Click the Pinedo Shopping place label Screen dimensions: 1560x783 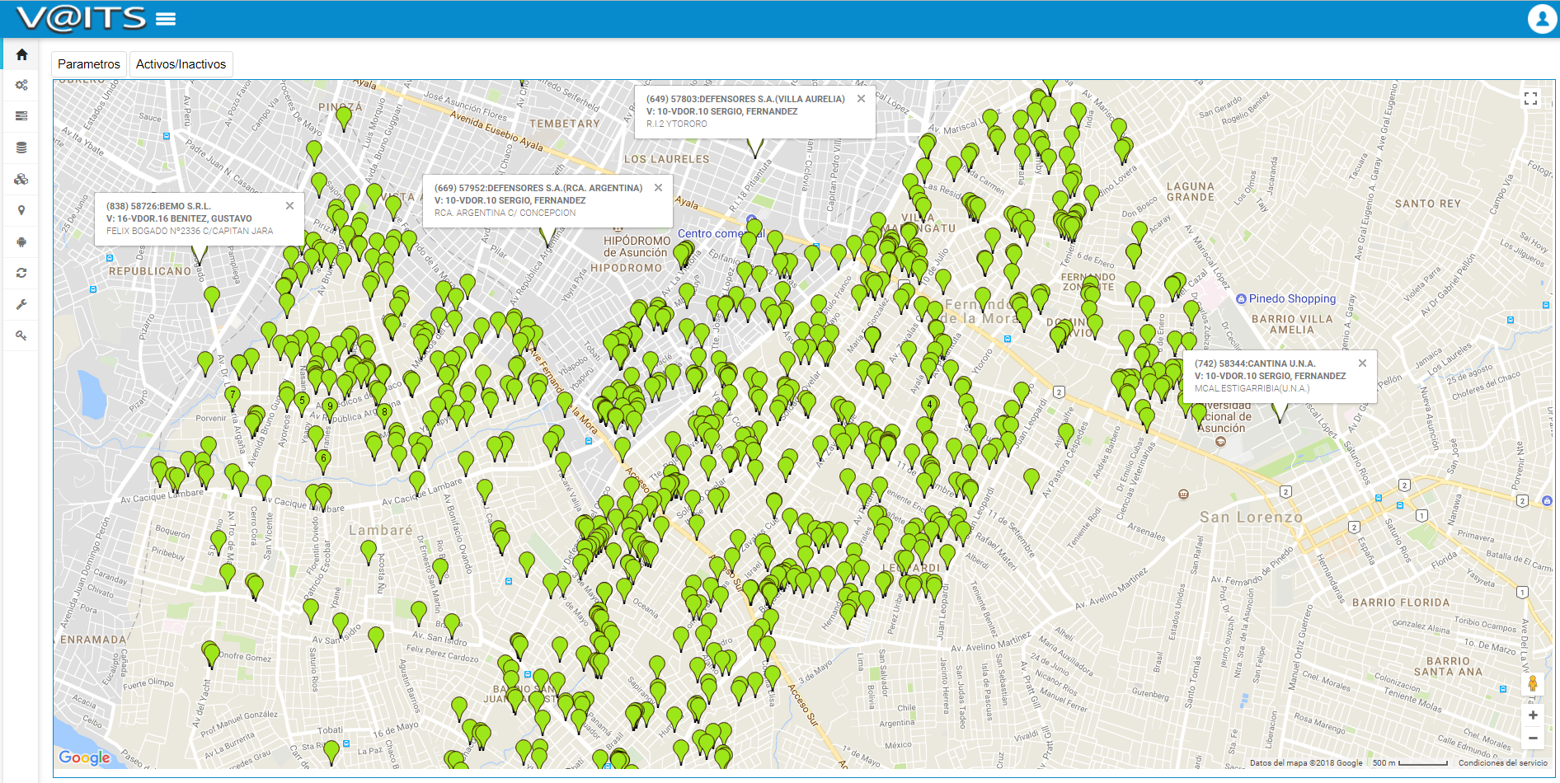click(x=1292, y=298)
